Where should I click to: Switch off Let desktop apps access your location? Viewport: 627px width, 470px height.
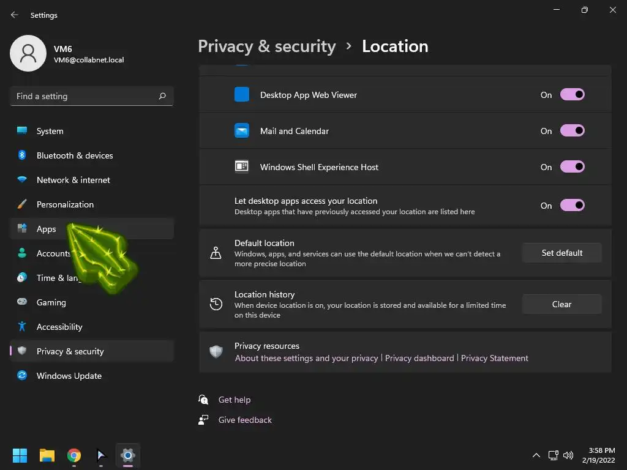coord(572,206)
